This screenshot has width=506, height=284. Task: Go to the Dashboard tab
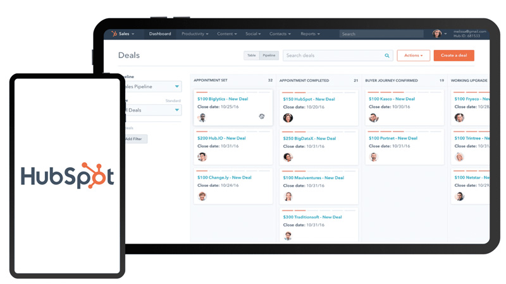[x=160, y=34]
